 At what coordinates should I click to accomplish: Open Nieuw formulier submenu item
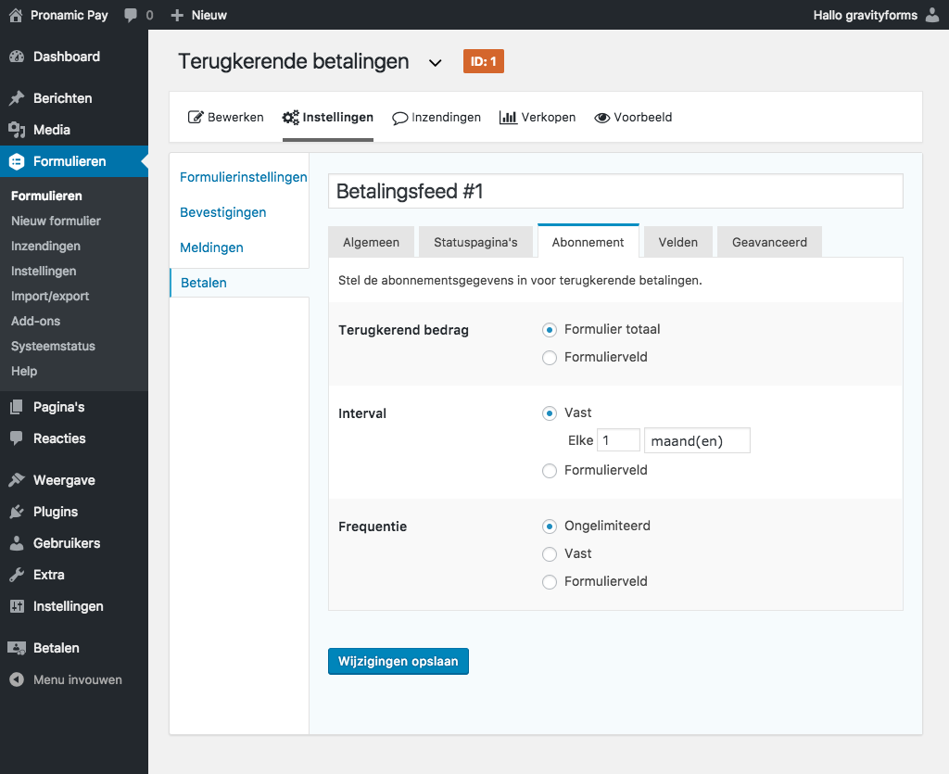click(56, 221)
